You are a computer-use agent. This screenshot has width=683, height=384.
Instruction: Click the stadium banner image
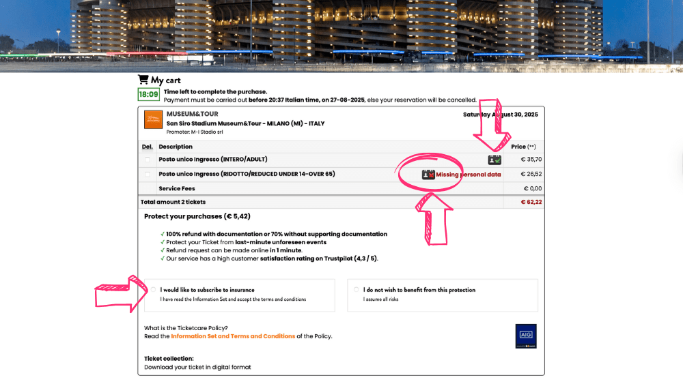(x=341, y=35)
